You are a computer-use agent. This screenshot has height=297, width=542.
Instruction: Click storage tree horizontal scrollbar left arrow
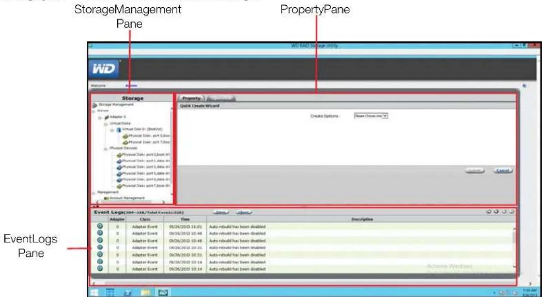[x=97, y=202]
